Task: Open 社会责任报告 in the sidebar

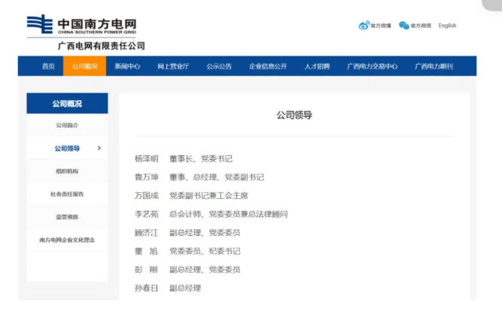Action: click(67, 194)
